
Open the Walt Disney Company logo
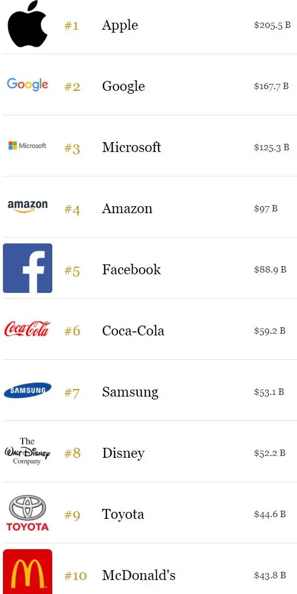coord(27,451)
